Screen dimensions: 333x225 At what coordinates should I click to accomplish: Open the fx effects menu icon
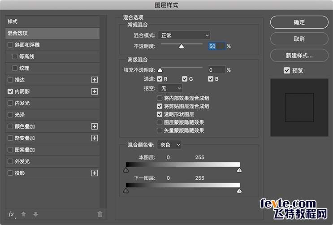(12, 214)
